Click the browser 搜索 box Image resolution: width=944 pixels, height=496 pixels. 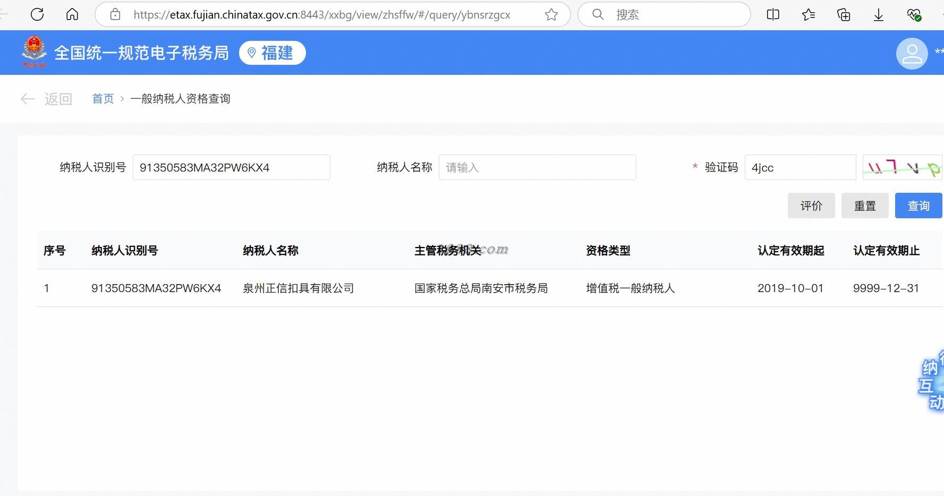(664, 14)
